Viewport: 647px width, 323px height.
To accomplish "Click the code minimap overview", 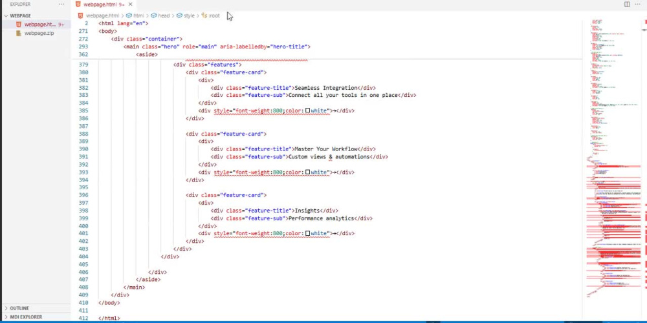I will point(613,159).
